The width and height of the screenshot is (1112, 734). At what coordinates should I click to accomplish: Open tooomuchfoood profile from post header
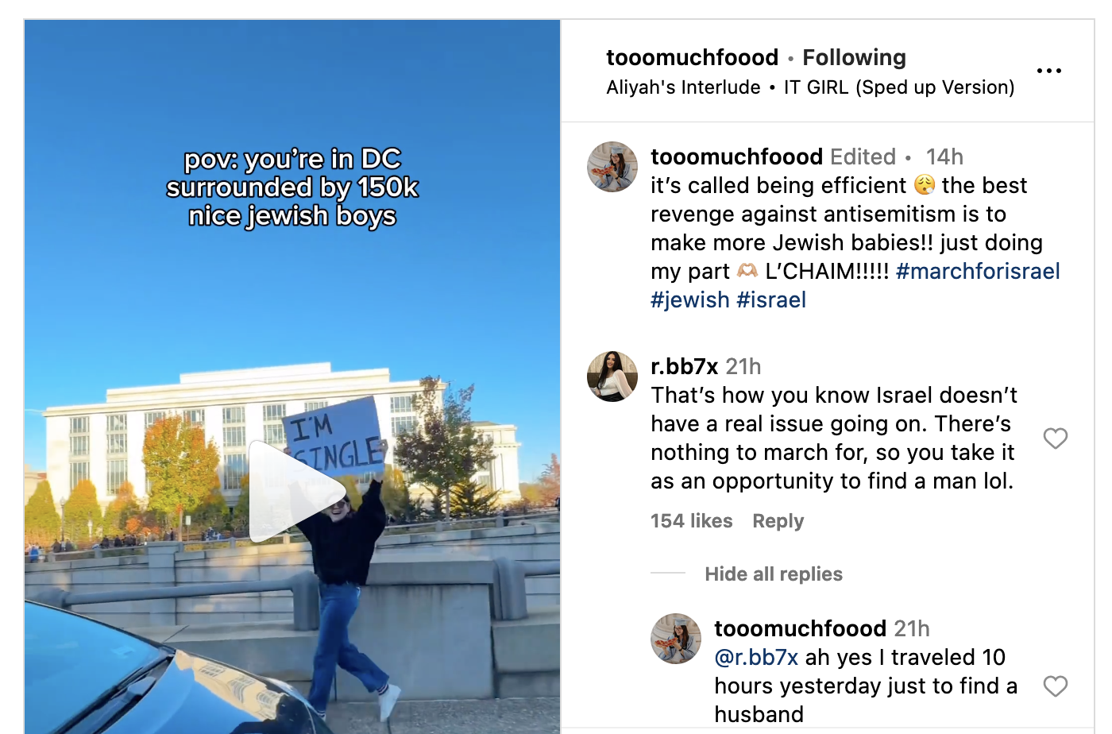(692, 57)
